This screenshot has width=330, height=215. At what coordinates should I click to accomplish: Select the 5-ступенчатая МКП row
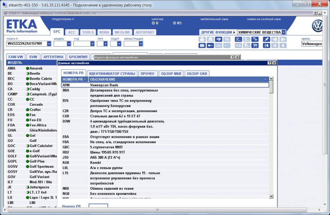click(x=165, y=147)
